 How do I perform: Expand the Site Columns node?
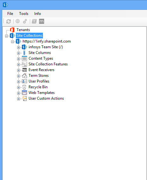(18, 53)
